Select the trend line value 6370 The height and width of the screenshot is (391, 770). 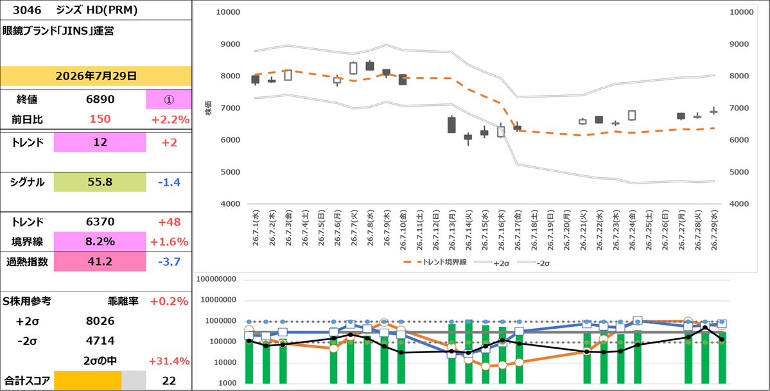click(x=100, y=222)
